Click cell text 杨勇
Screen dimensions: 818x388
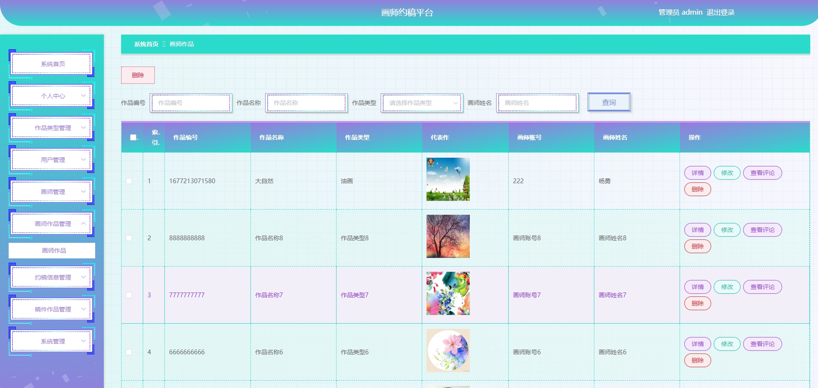[605, 181]
